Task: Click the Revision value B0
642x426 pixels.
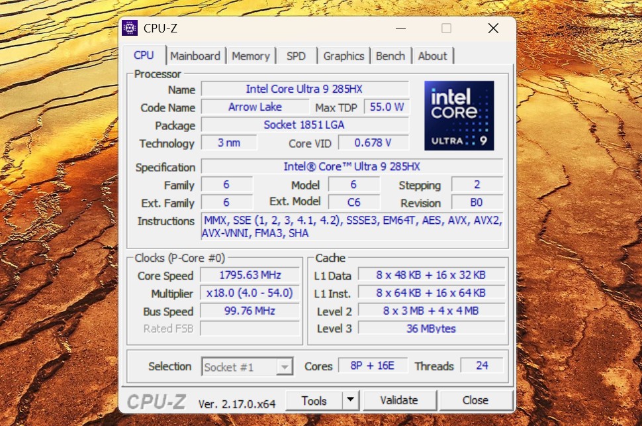Action: 477,203
